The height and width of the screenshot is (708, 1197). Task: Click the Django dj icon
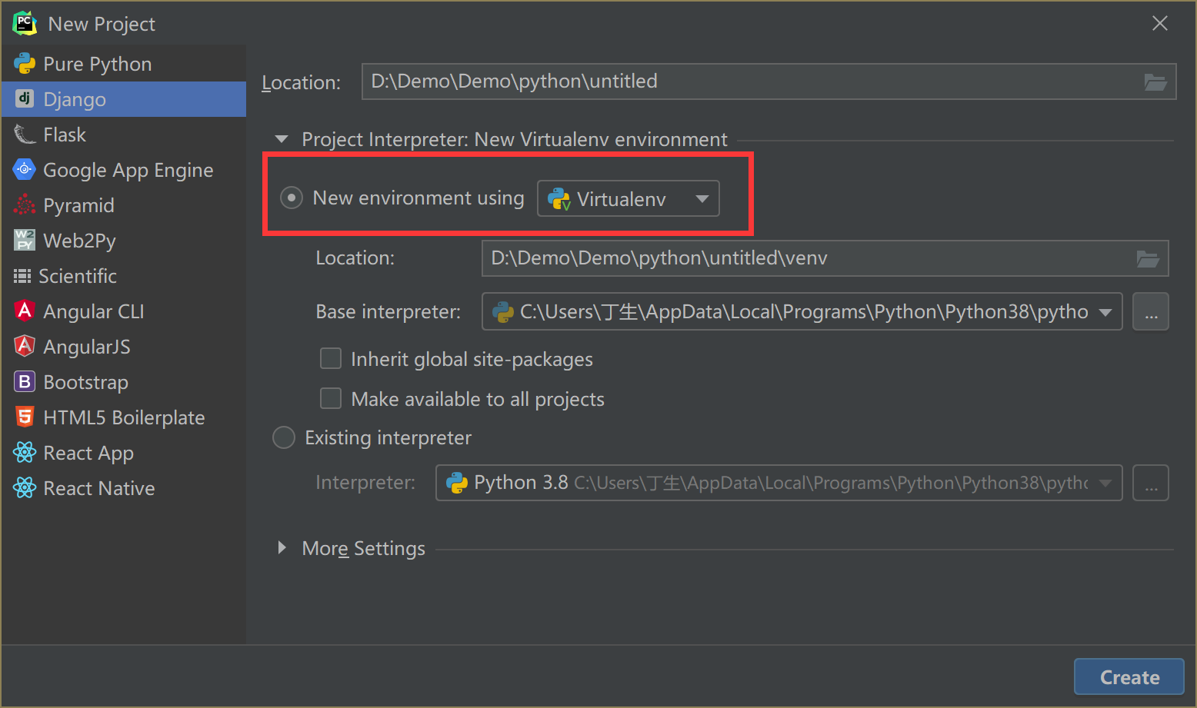tap(25, 98)
